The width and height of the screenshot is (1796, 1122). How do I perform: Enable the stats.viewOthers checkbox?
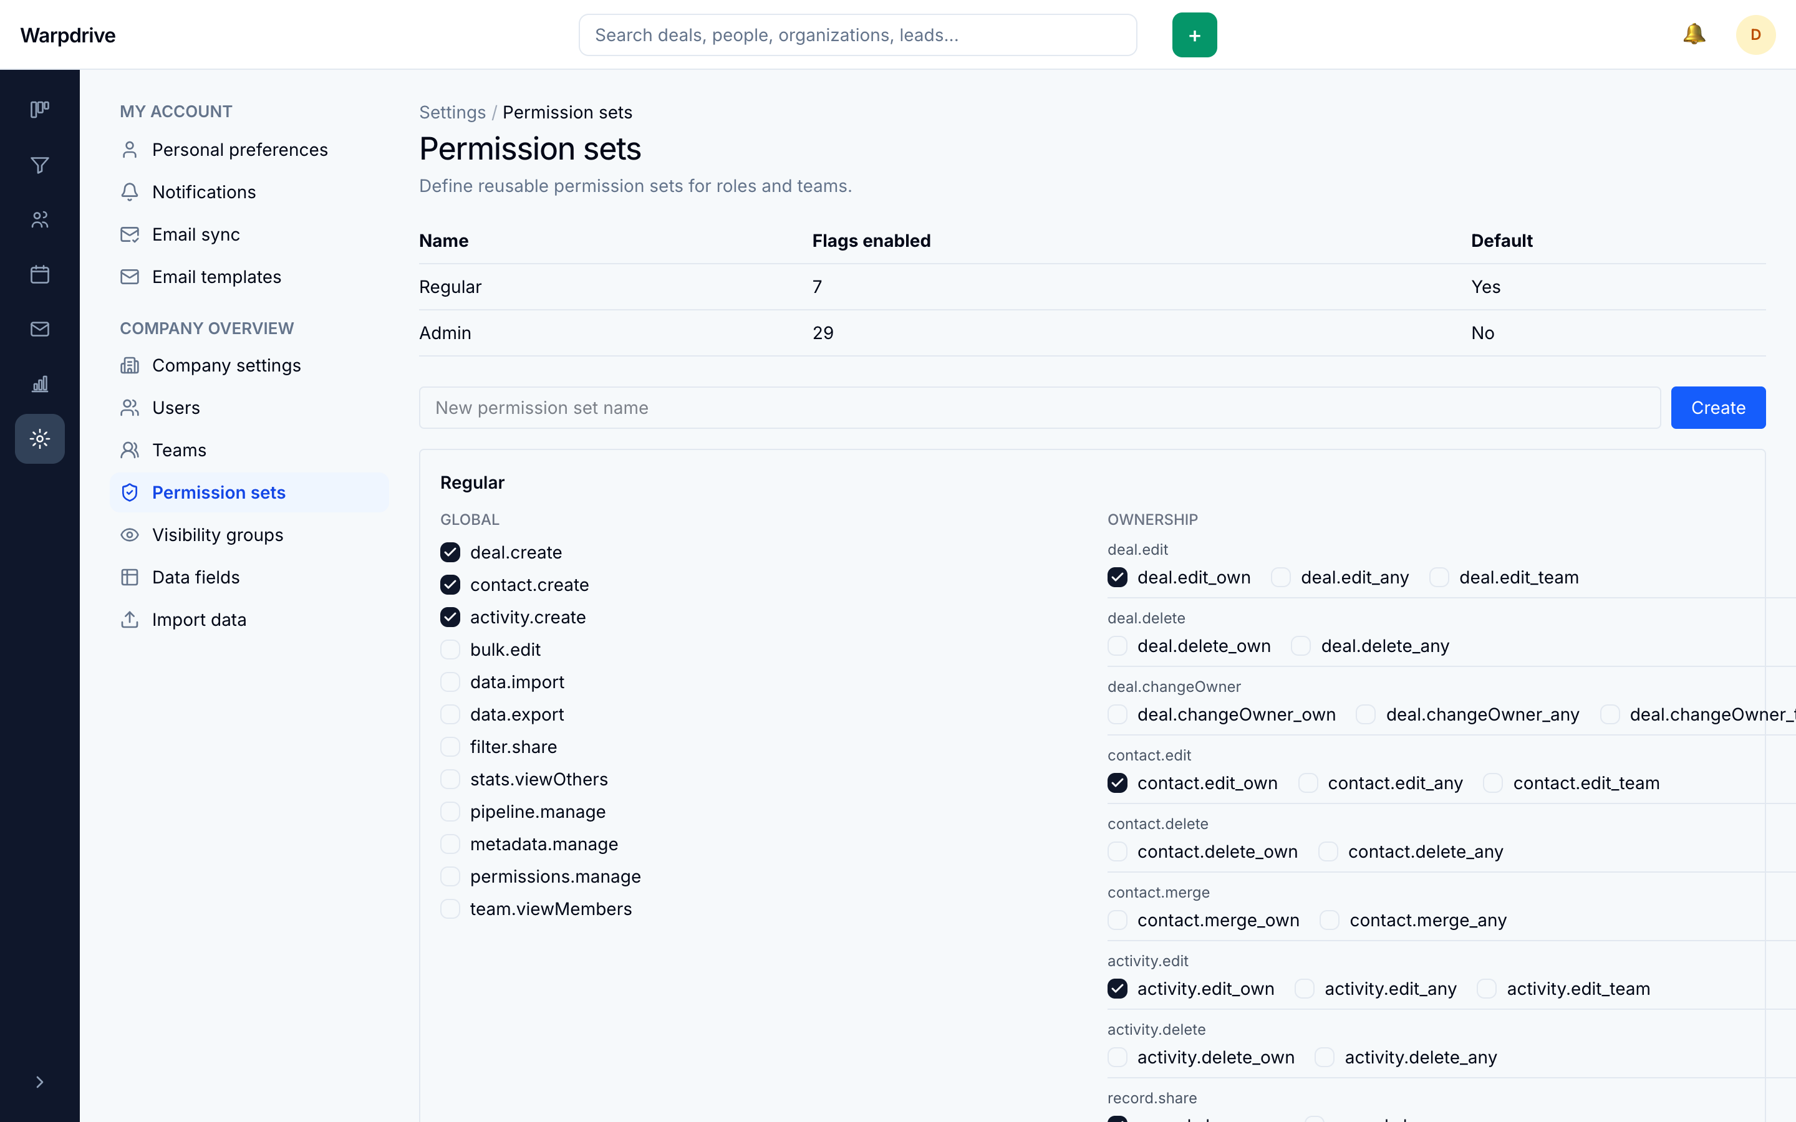click(x=450, y=779)
